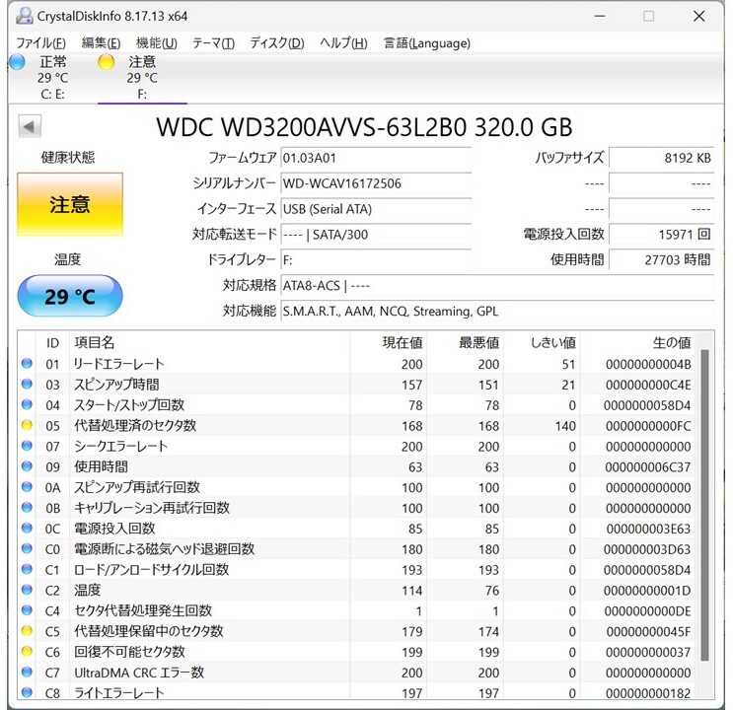The height and width of the screenshot is (710, 733).
Task: Click yellow status dot for 代替処理済のセクタ数
Action: pyautogui.click(x=27, y=425)
